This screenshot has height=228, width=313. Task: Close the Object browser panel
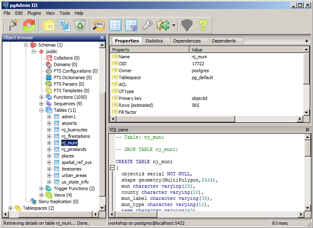[x=102, y=38]
